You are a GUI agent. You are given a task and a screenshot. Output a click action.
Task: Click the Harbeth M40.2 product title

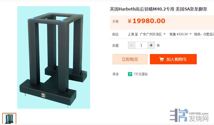tap(158, 9)
